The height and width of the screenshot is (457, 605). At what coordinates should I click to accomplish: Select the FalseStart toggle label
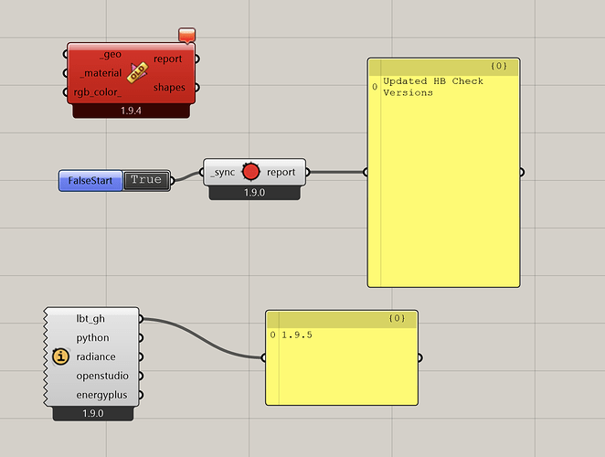90,181
